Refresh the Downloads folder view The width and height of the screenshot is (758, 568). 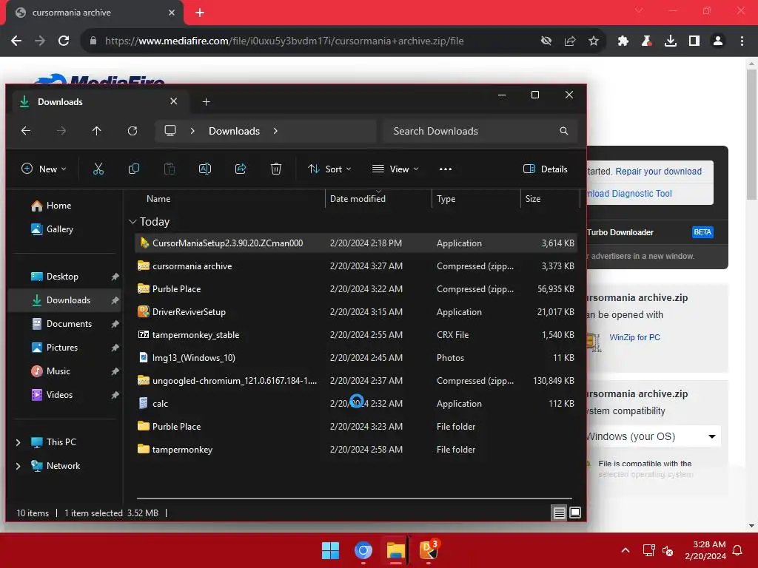[x=133, y=131]
